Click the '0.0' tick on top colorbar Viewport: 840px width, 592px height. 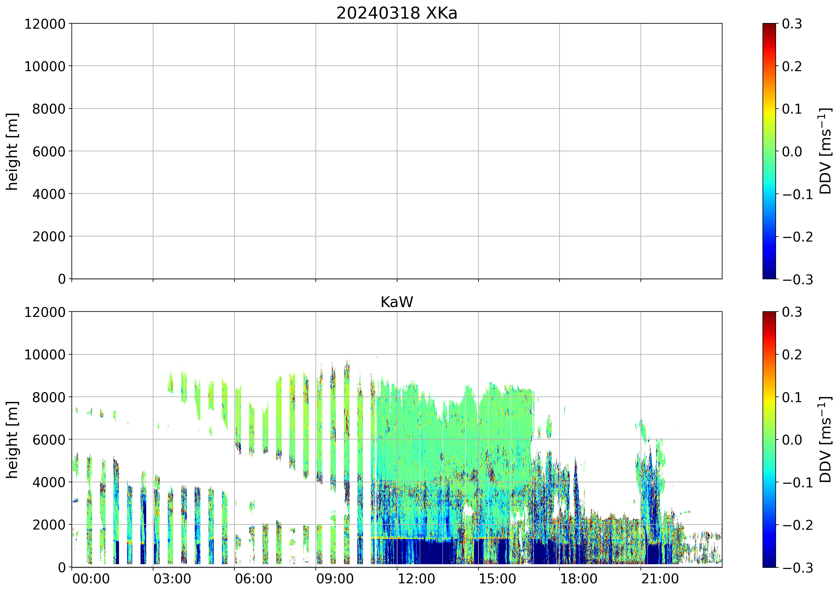[792, 152]
